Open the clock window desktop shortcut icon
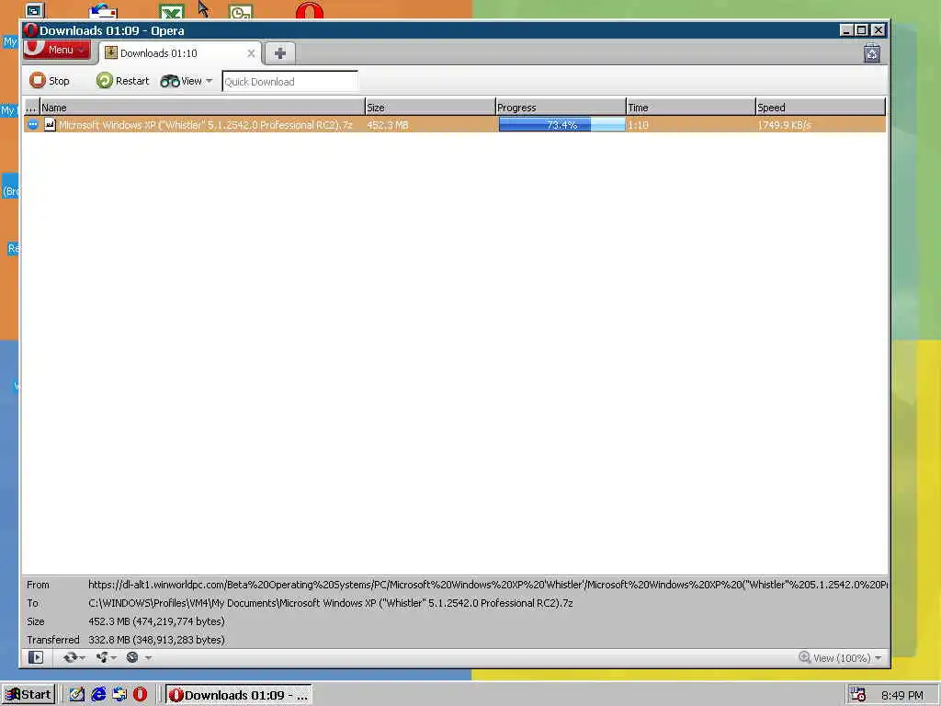The width and height of the screenshot is (941, 706). coord(242,11)
